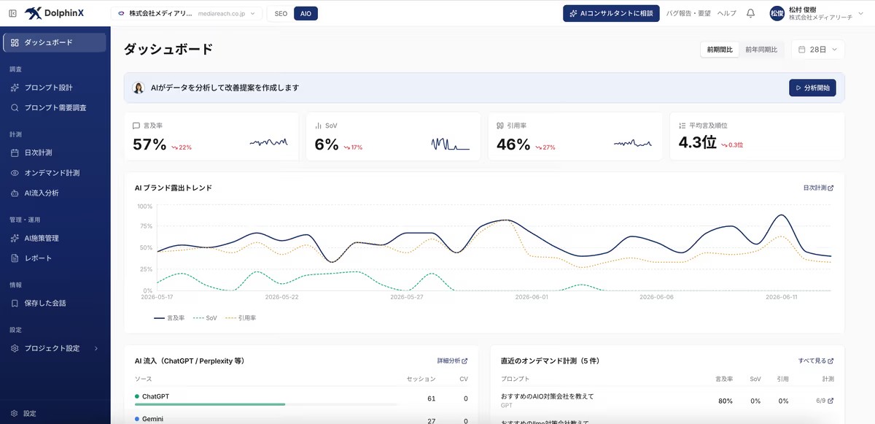Open オンデマンド計測 in the sidebar

click(55, 173)
